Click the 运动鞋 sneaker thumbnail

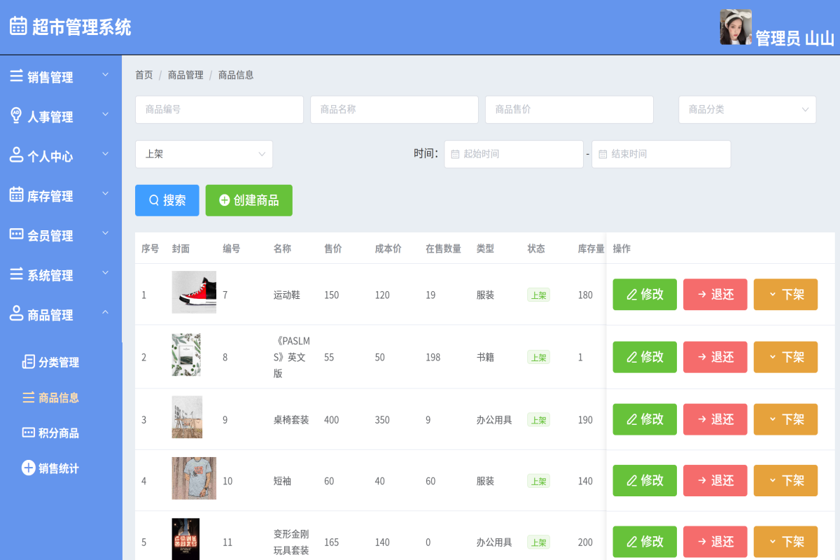coord(194,292)
